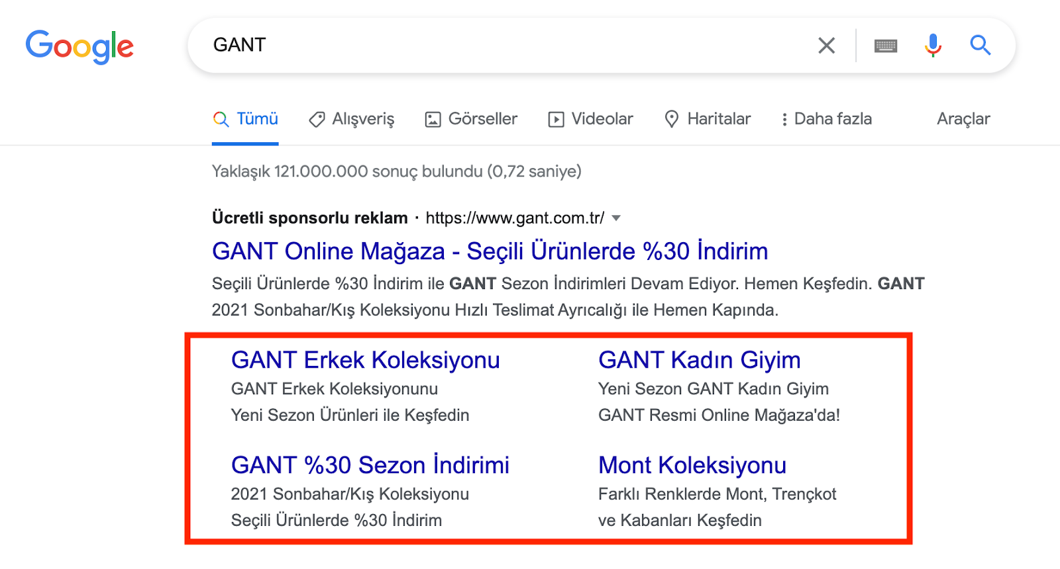Open the Haritalar tab
1060x569 pixels.
(x=708, y=119)
